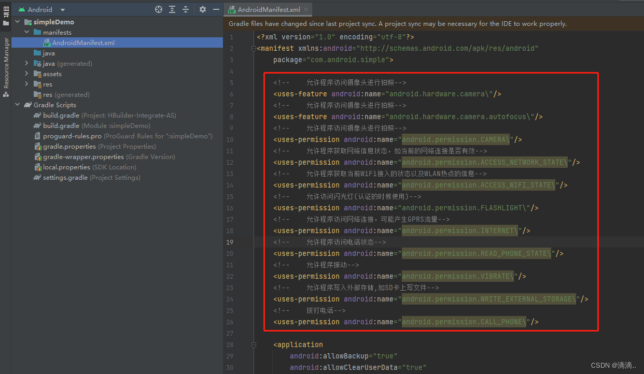This screenshot has width=644, height=374.
Task: Open the Project panel settings gear
Action: click(x=202, y=9)
